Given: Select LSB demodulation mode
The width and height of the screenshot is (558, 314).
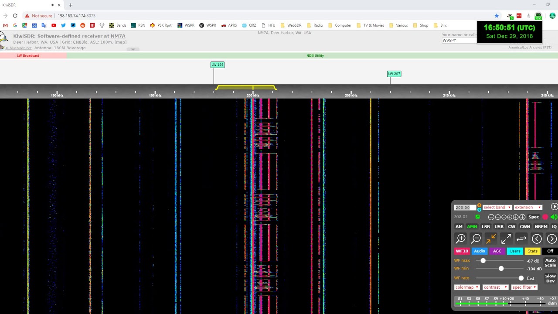Looking at the screenshot, I should click(x=486, y=226).
